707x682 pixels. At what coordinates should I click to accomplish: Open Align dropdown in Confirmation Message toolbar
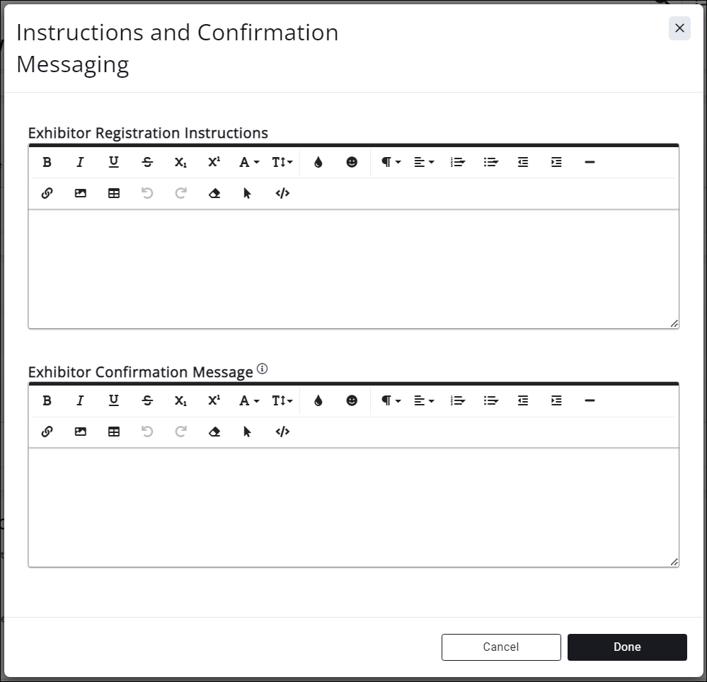[424, 400]
